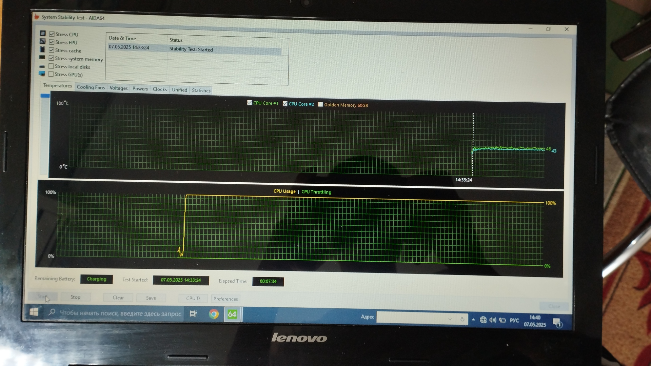Click the Windows Start button
The image size is (651, 366).
34,312
